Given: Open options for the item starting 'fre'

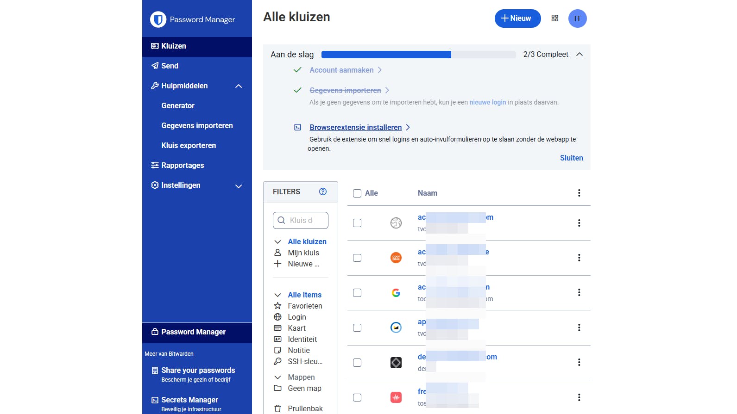Looking at the screenshot, I should tap(579, 397).
